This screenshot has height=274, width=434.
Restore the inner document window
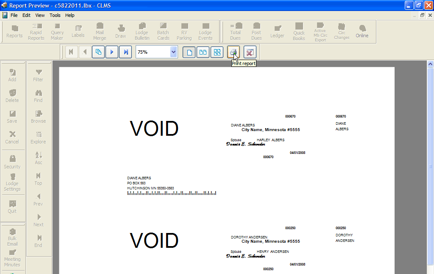coord(422,15)
